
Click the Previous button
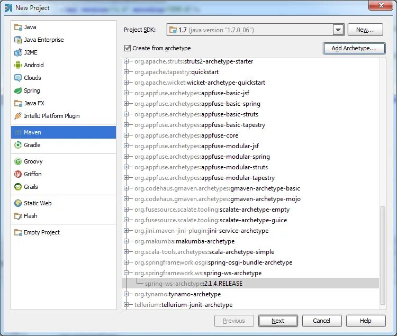(234, 321)
